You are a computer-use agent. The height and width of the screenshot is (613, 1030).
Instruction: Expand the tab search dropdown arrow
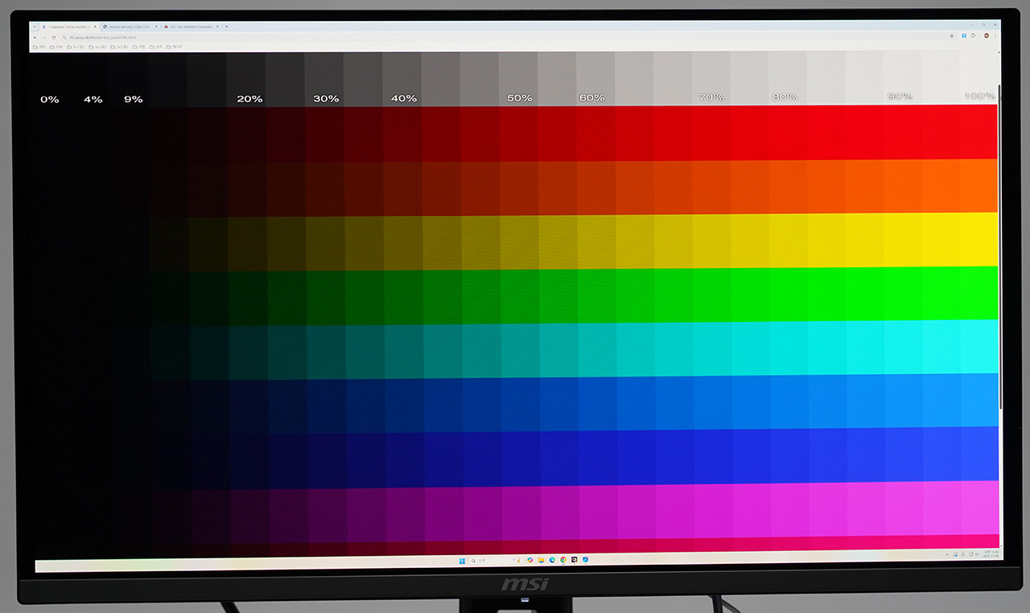(34, 27)
